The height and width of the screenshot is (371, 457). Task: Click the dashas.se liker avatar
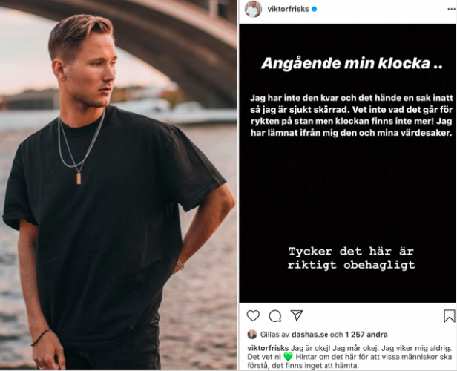click(252, 335)
